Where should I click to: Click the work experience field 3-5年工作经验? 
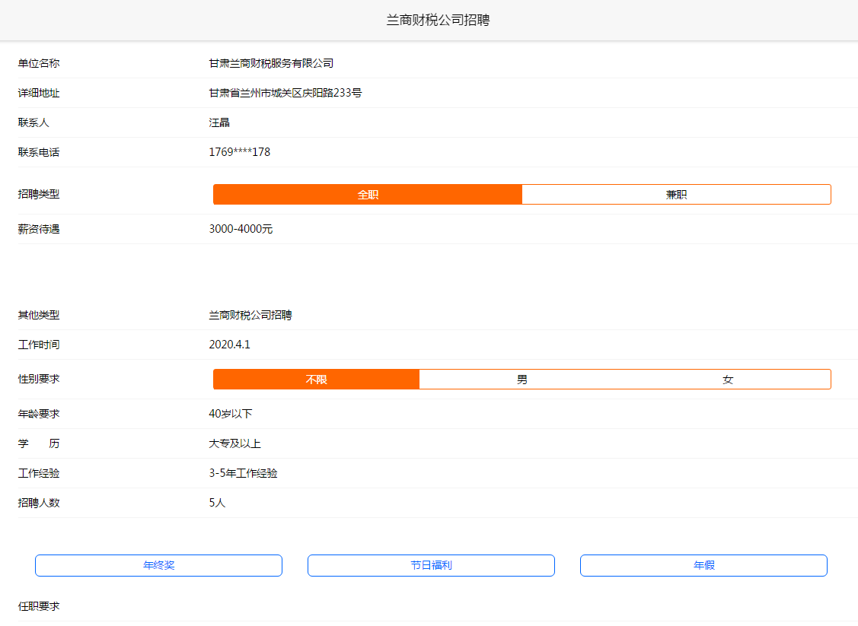(x=243, y=473)
